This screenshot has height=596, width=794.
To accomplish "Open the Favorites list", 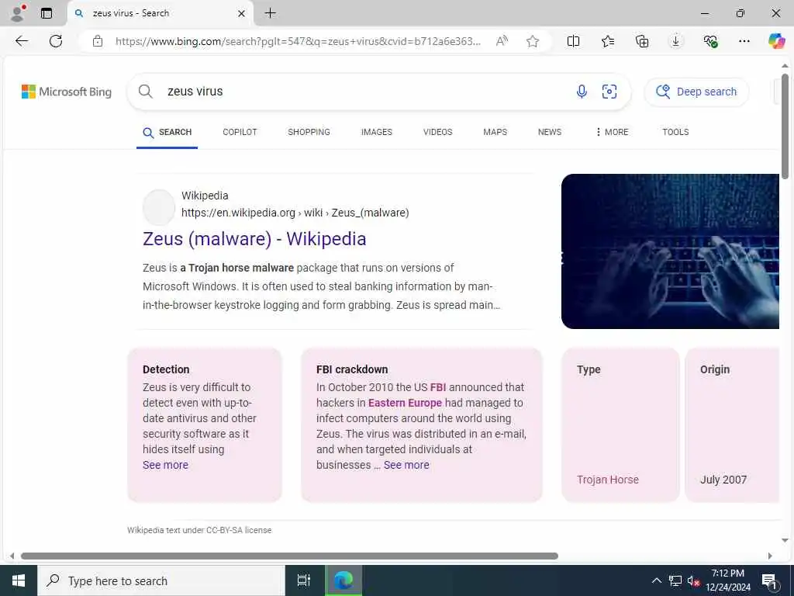I will [x=608, y=41].
